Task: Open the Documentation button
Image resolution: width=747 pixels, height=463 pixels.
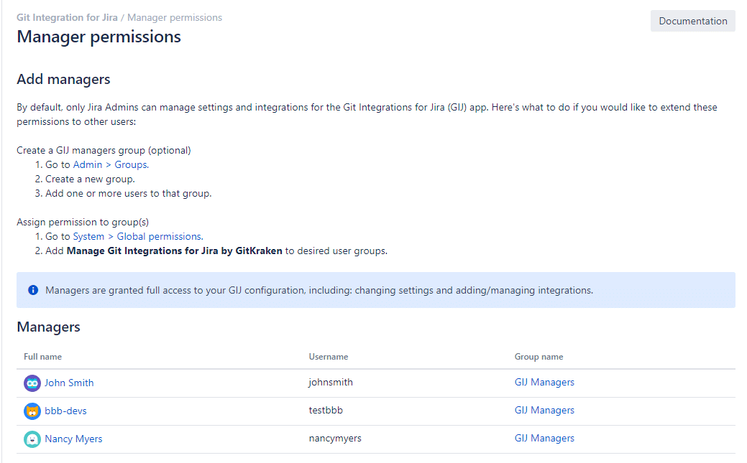Action: 692,21
